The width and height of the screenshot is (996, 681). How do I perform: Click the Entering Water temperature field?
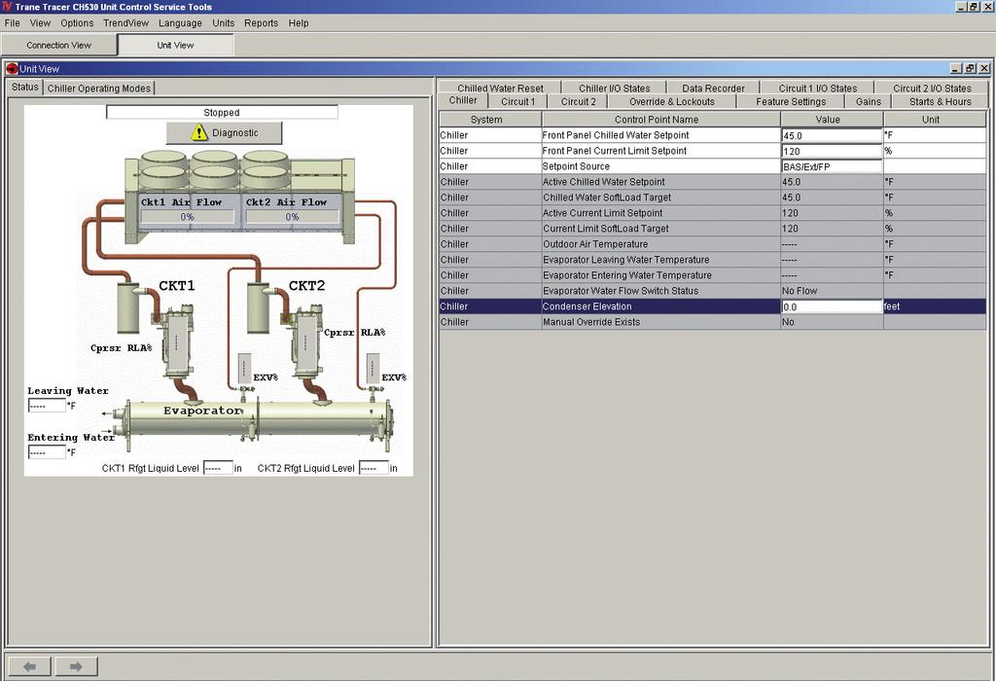(47, 451)
